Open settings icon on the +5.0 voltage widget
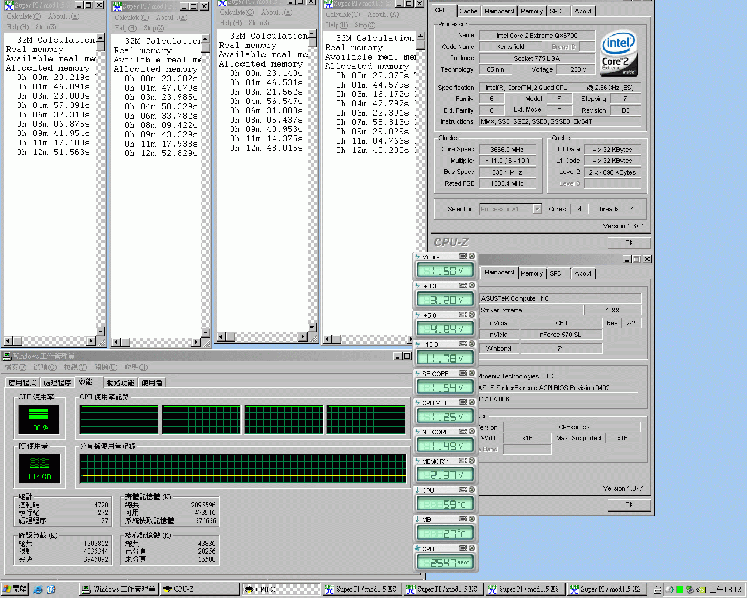Viewport: 747px width, 598px height. [462, 315]
